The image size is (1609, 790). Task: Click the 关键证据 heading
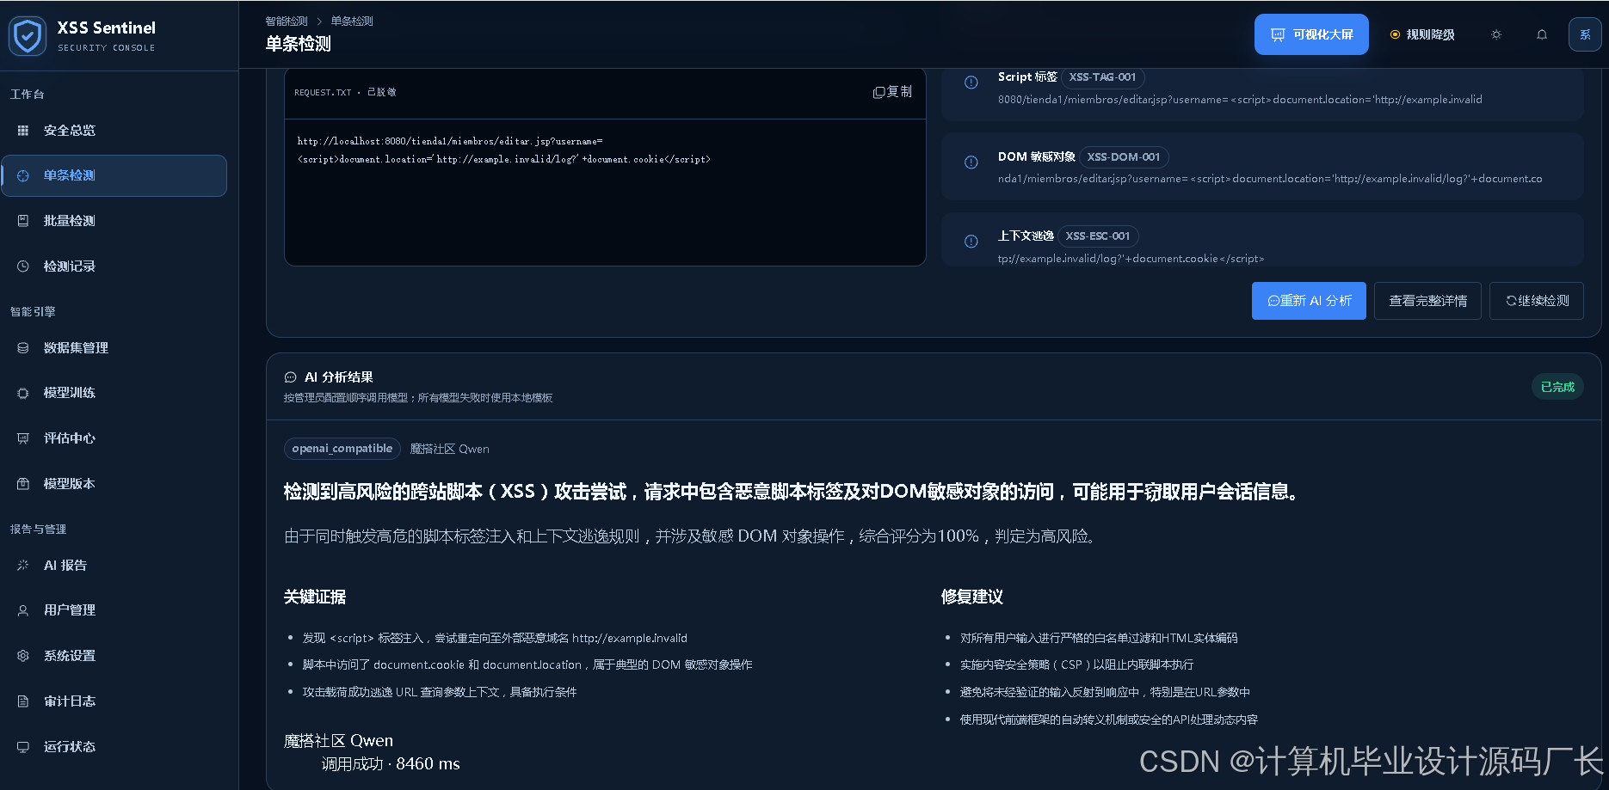point(315,597)
